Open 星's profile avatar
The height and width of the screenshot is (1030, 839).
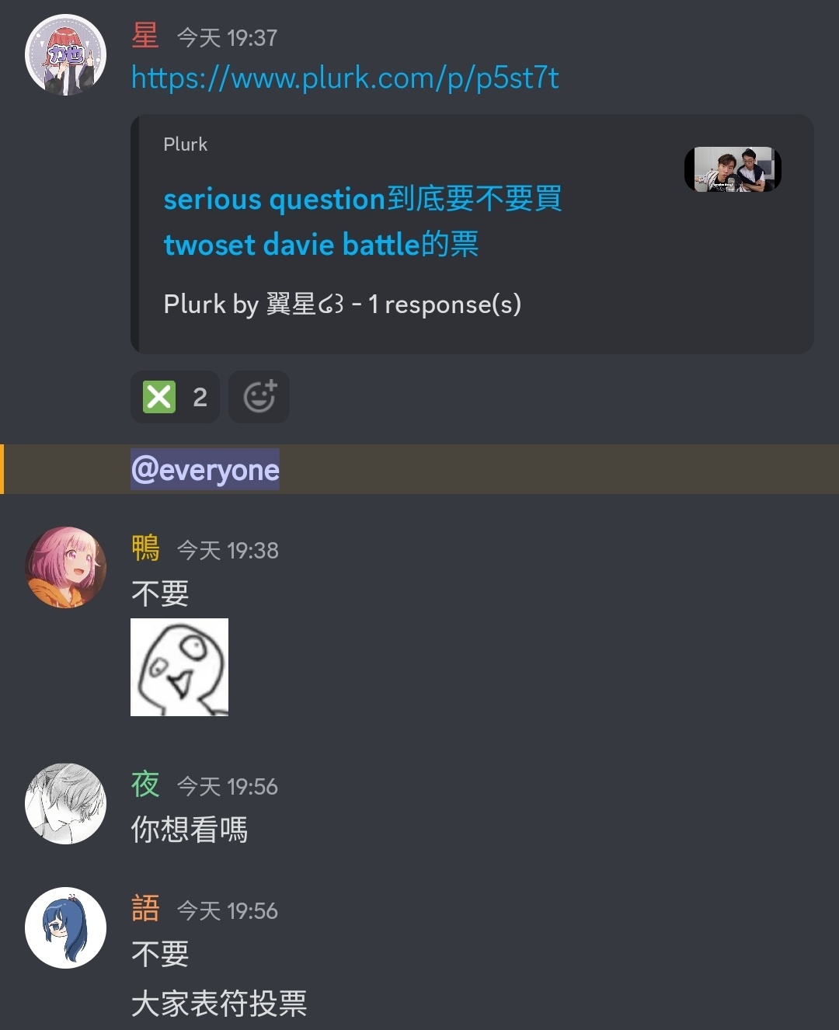pos(66,55)
